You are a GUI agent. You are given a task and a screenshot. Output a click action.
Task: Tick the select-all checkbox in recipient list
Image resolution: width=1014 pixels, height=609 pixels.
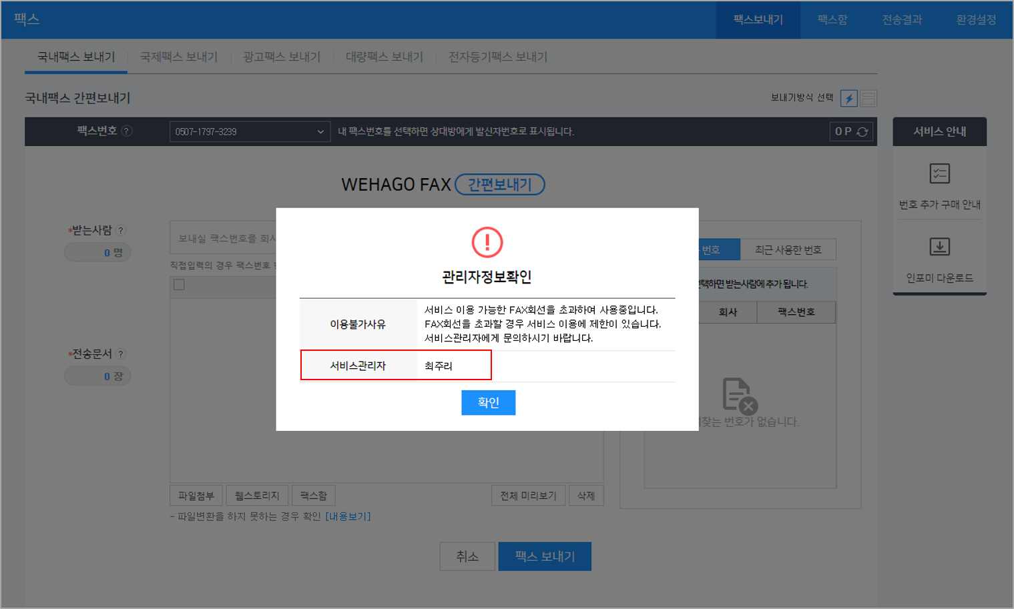coord(179,285)
